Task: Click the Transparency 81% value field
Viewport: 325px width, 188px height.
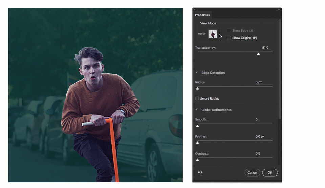Action: pos(266,48)
